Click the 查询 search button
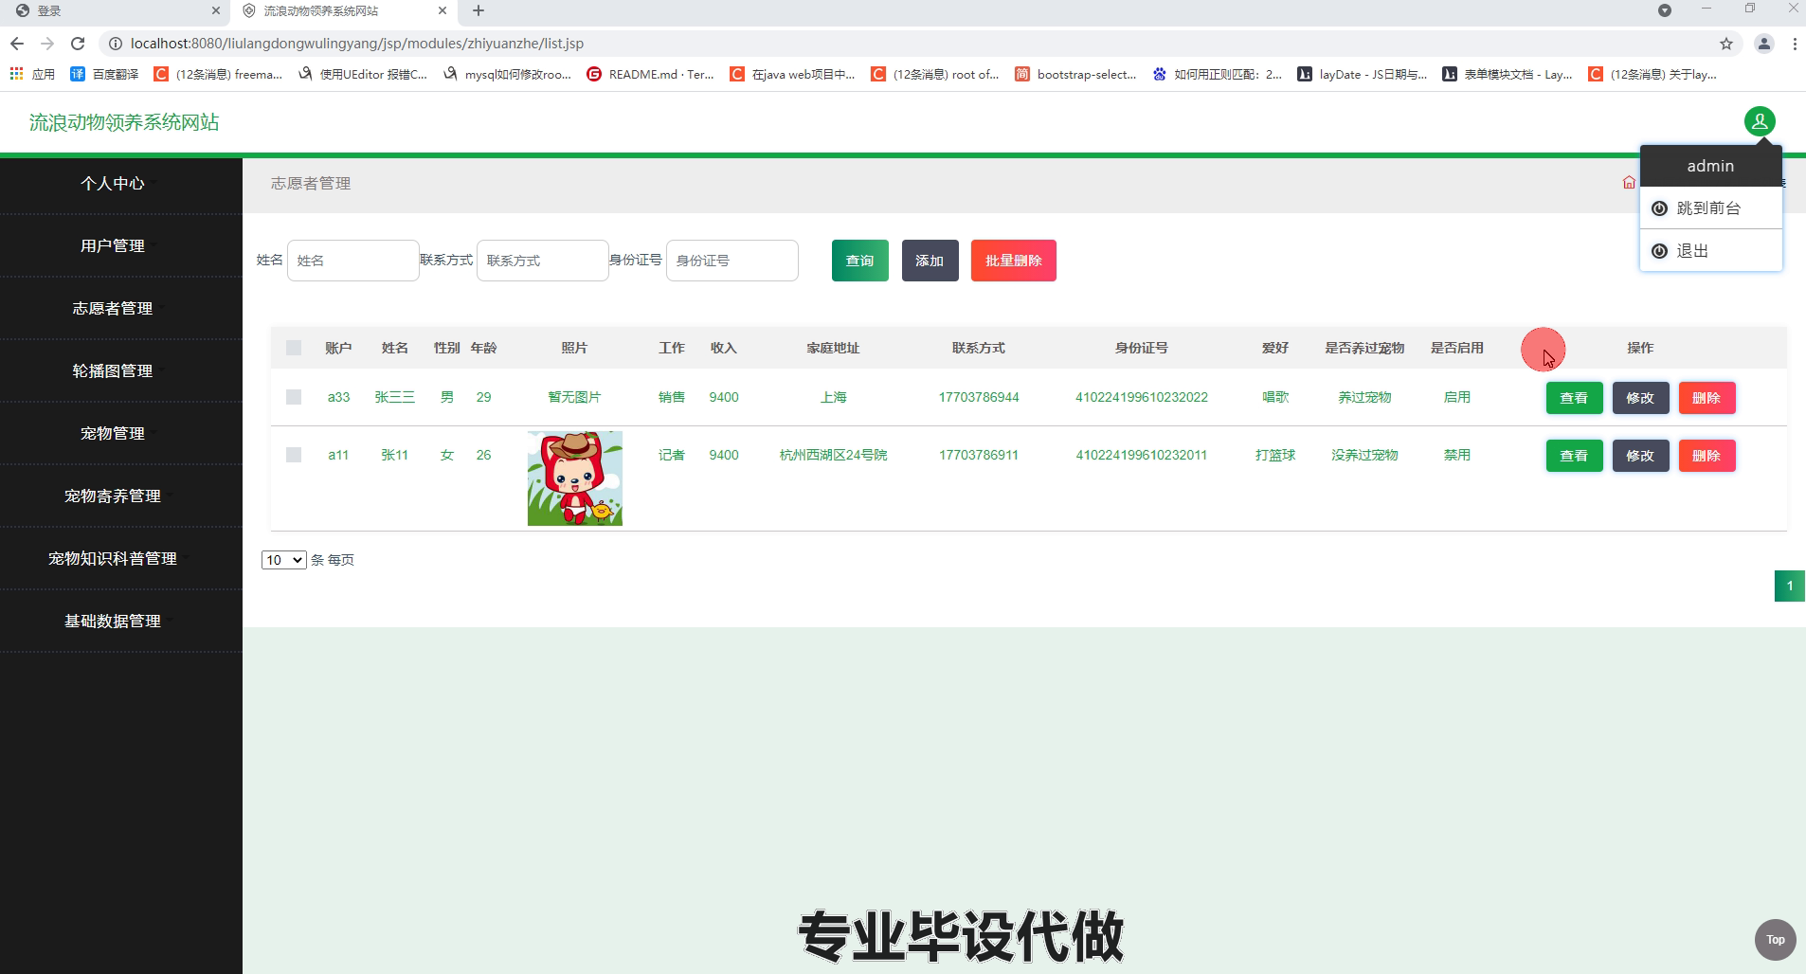Viewport: 1806px width, 974px height. click(859, 261)
